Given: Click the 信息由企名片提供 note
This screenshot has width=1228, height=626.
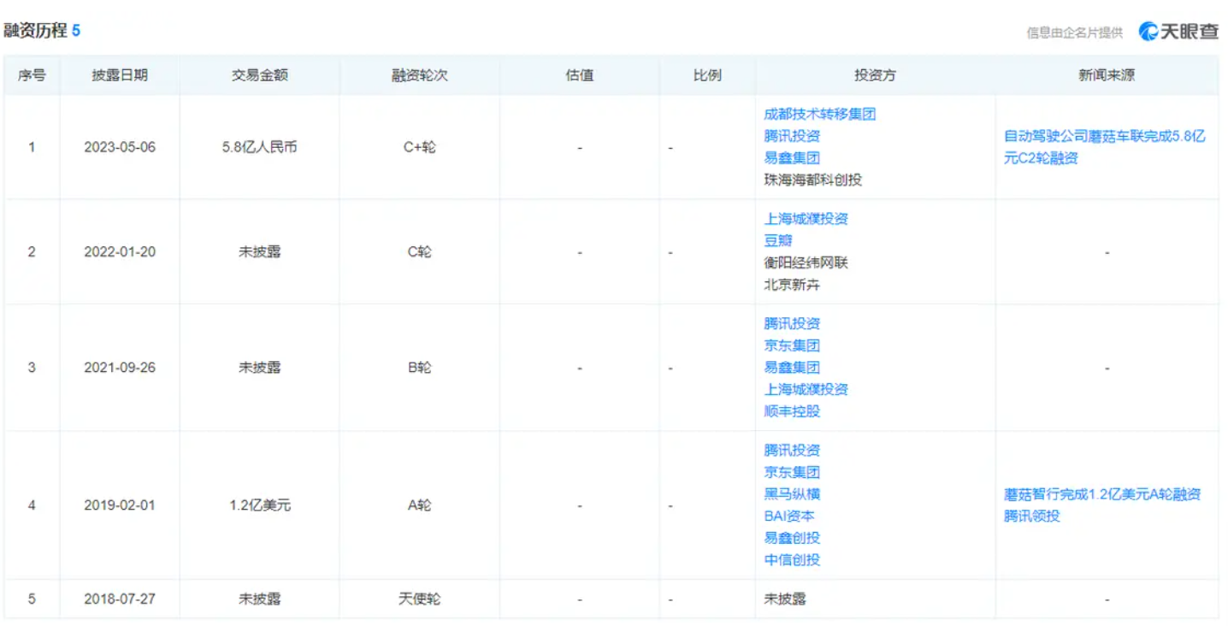Looking at the screenshot, I should [x=1074, y=33].
